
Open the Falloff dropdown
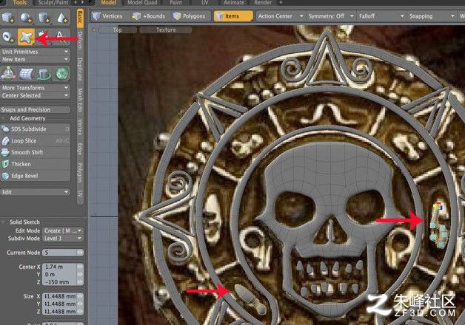381,16
